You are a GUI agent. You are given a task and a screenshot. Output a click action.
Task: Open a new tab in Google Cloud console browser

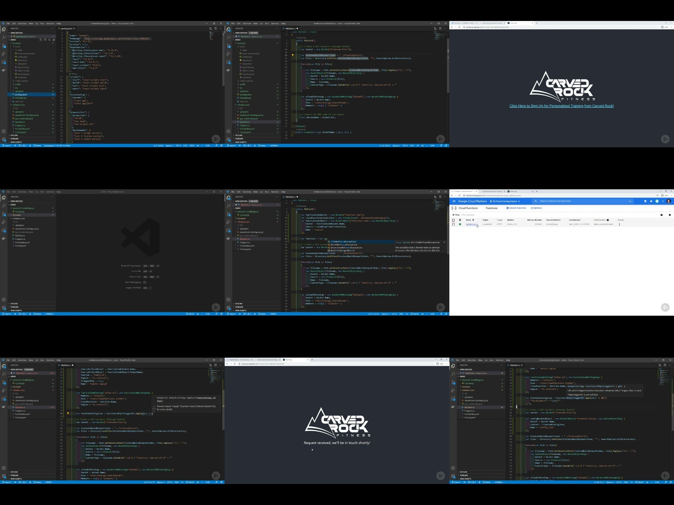pos(537,191)
